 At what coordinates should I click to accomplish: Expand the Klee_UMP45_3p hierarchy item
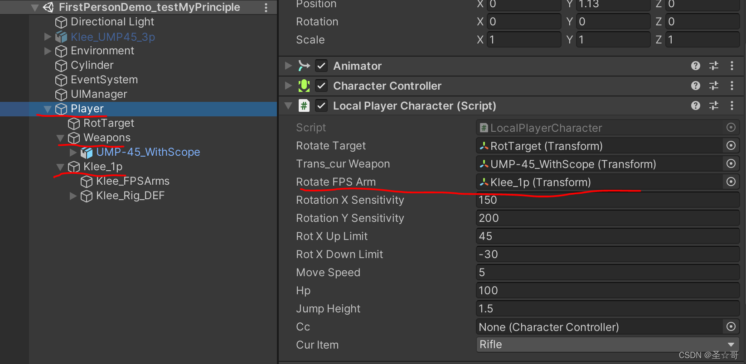click(48, 37)
